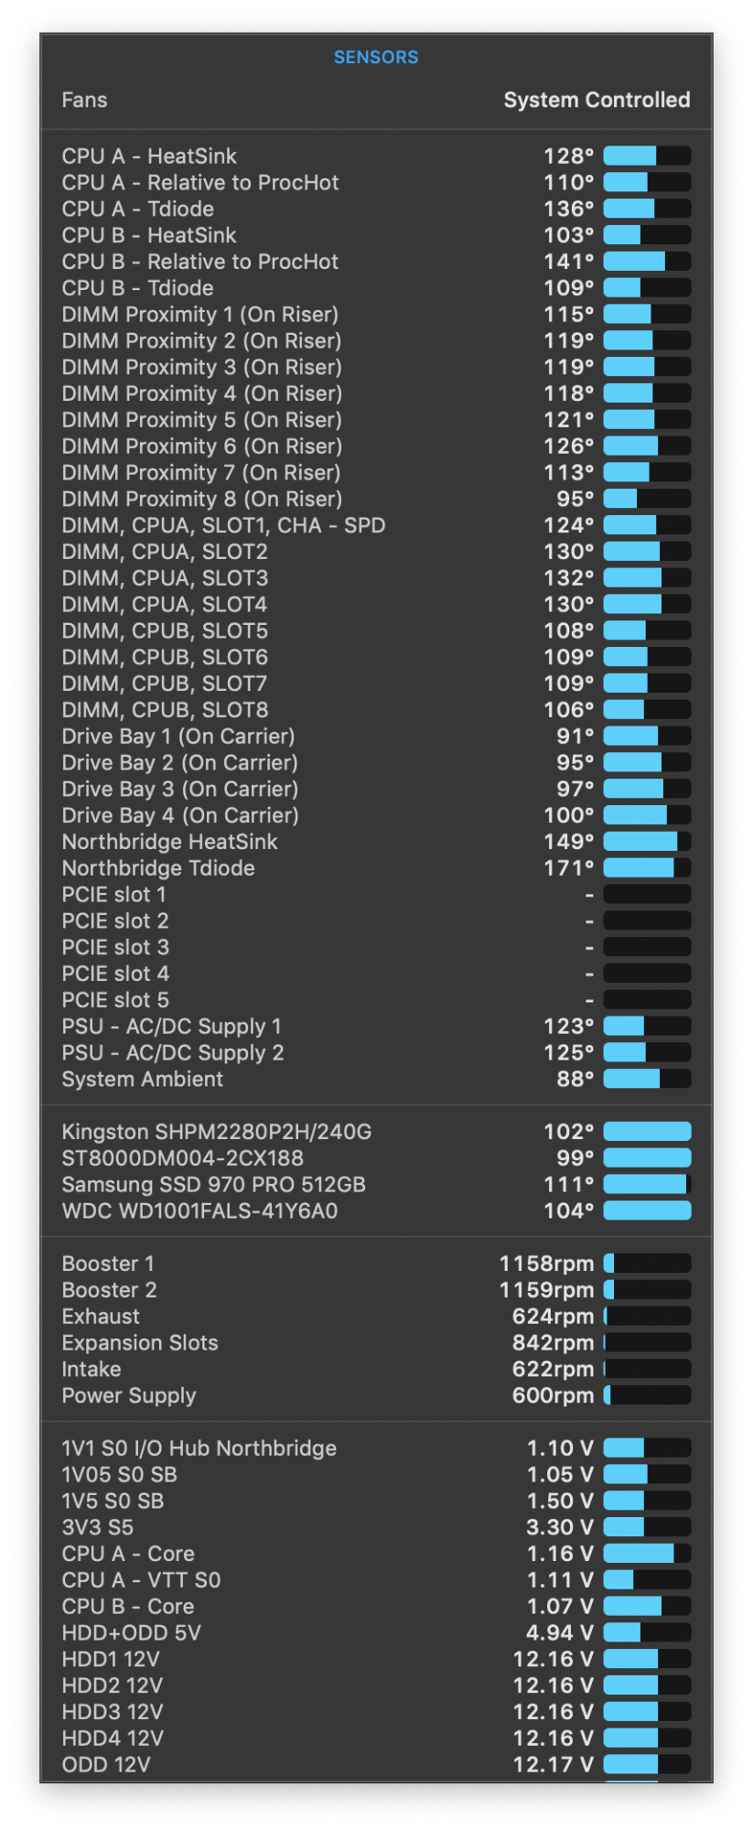Select the Exhaust fan row

tap(376, 1317)
